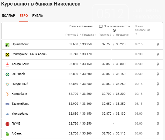The image size is (165, 140).
Task: Select the ЕВРО tab
Action: coord(24,16)
